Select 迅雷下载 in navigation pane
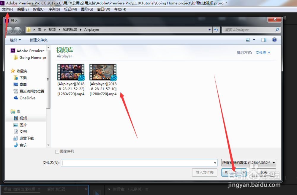The height and width of the screenshot is (195, 297). tap(24, 138)
